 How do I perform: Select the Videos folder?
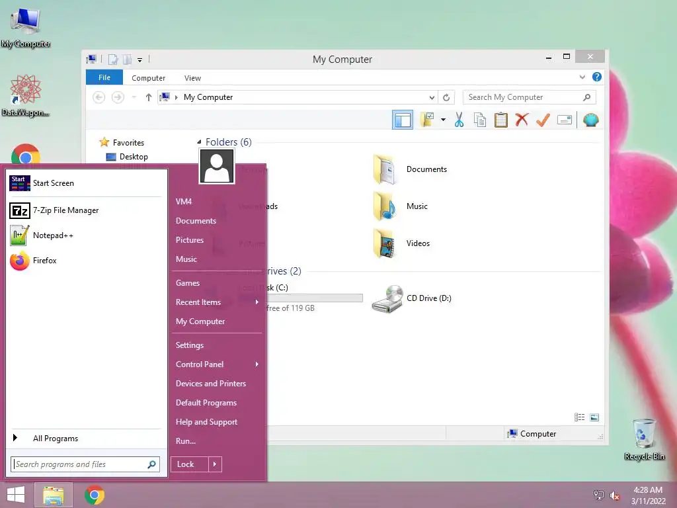click(401, 243)
